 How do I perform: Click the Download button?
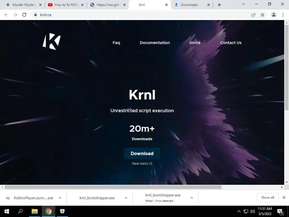click(142, 153)
